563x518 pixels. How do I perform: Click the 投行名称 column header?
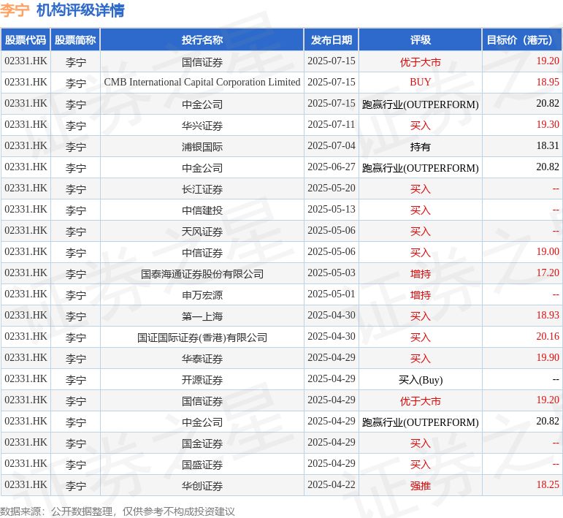click(202, 40)
